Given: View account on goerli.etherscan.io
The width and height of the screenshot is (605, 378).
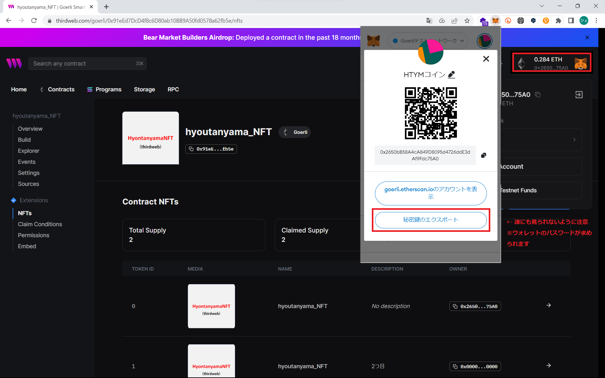Looking at the screenshot, I should [x=430, y=193].
